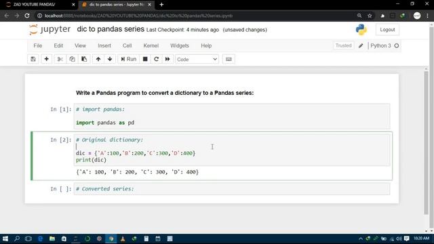Open browser extensions puzzle icon

pyautogui.click(x=382, y=16)
